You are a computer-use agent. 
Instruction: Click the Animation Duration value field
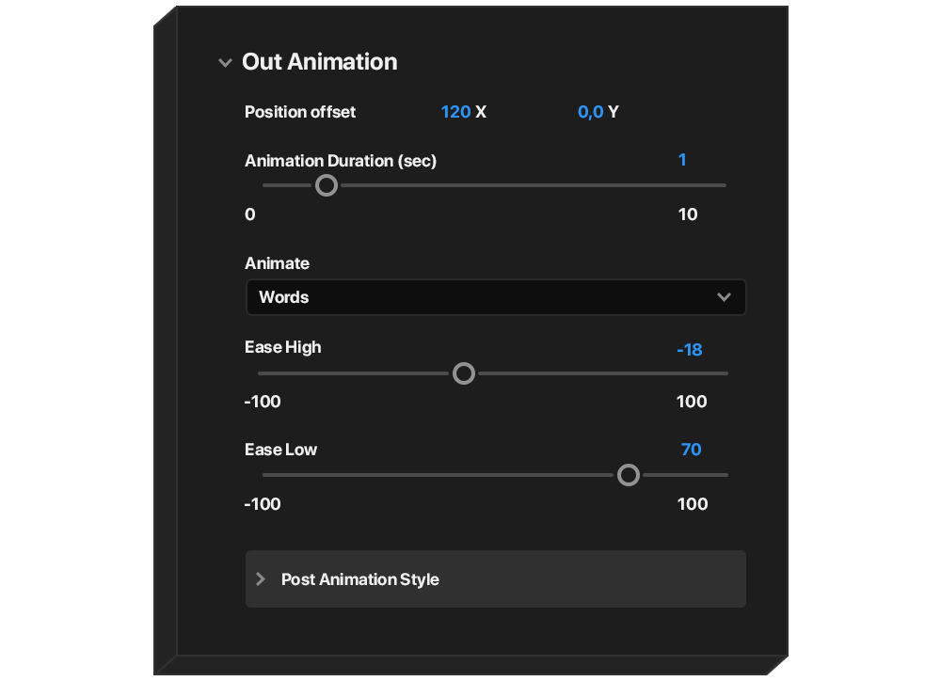coord(682,160)
